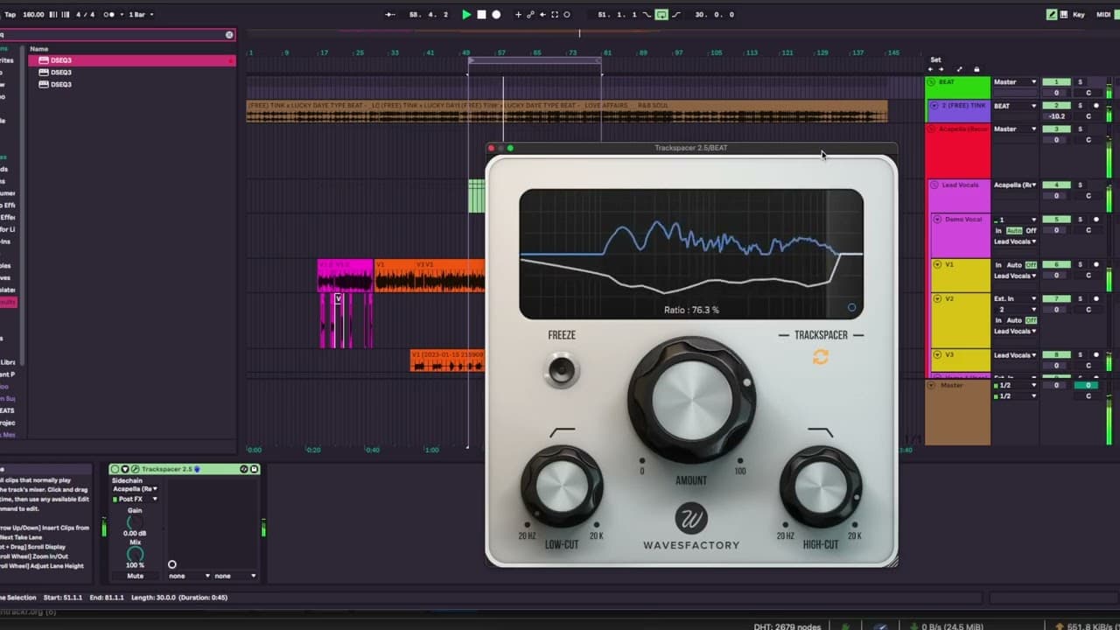1120x630 pixels.
Task: Open the second 'none' parameter dropdown
Action: pos(235,576)
